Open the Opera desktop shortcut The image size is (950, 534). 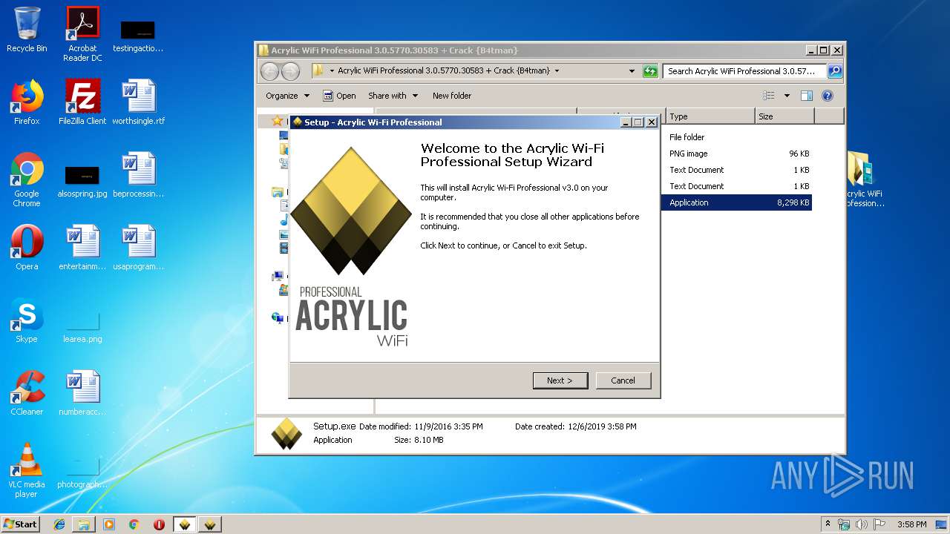[27, 248]
